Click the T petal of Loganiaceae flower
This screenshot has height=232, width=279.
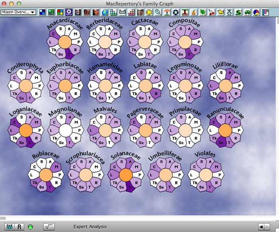29,142
